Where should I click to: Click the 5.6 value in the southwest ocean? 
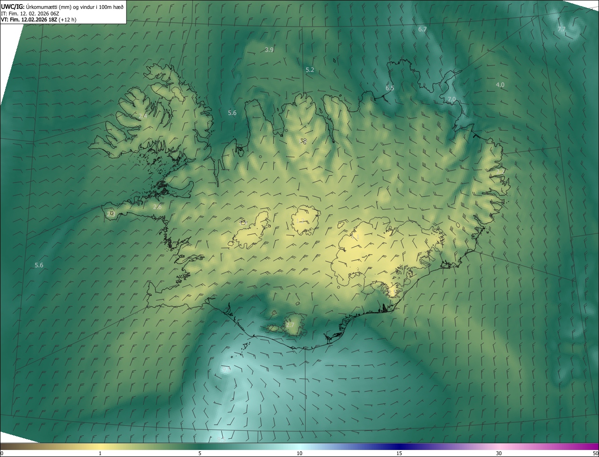(39, 265)
